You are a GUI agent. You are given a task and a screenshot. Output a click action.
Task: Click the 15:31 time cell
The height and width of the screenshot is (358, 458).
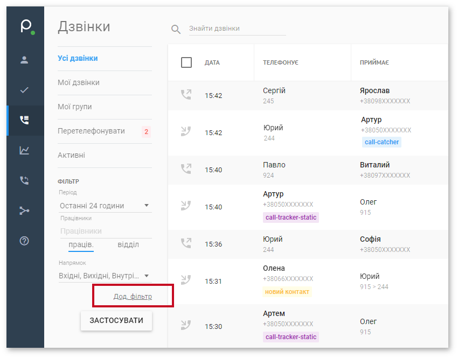click(x=213, y=281)
